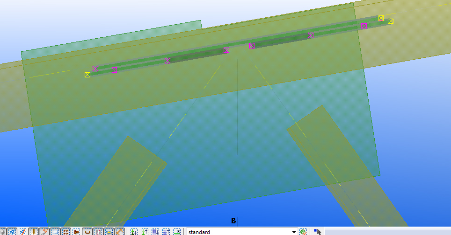The width and height of the screenshot is (451, 235).
Task: Toggle the Select cuts scissors switch
Action: tap(44, 232)
